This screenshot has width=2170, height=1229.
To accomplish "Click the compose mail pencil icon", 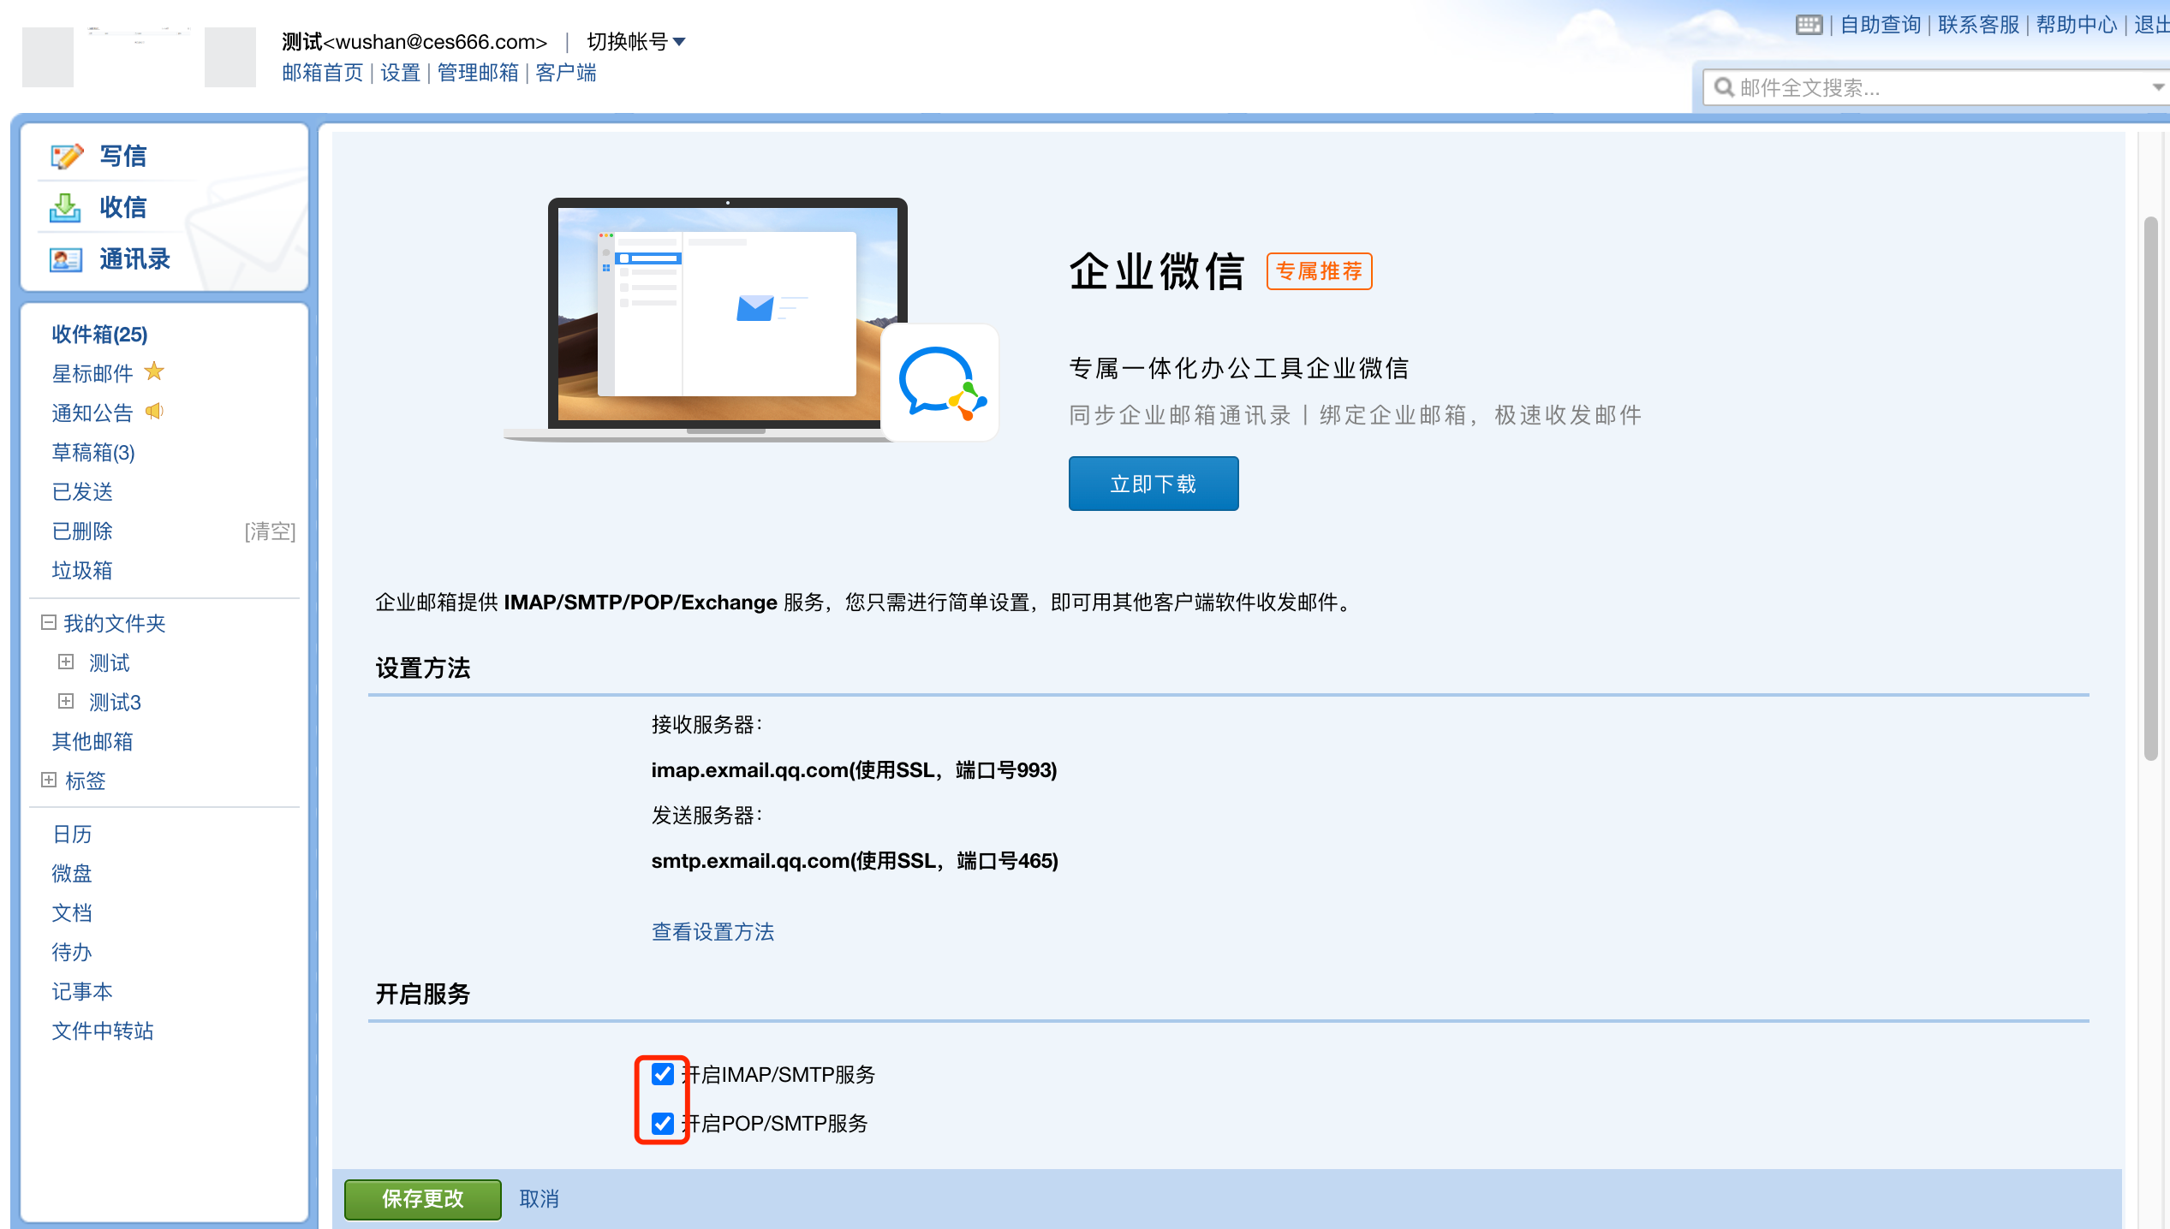I will click(67, 157).
